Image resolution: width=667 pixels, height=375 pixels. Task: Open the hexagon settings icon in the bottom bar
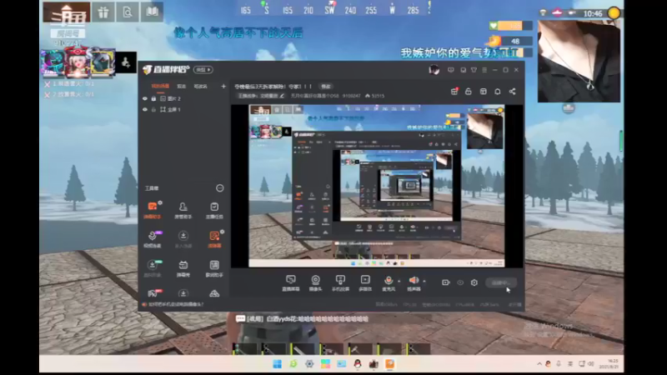click(x=474, y=282)
